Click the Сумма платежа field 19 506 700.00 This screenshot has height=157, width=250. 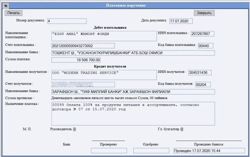click(x=76, y=60)
